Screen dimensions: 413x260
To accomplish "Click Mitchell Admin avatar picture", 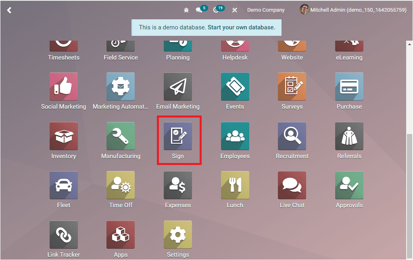I will point(305,10).
